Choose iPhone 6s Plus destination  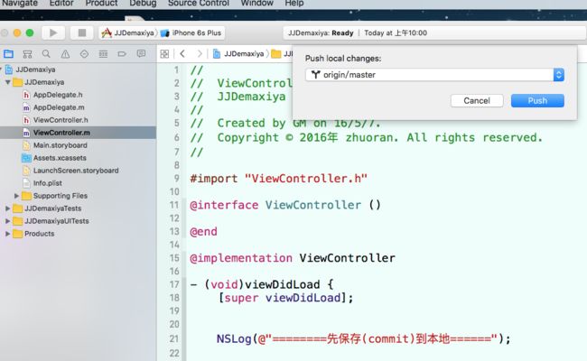(x=191, y=32)
